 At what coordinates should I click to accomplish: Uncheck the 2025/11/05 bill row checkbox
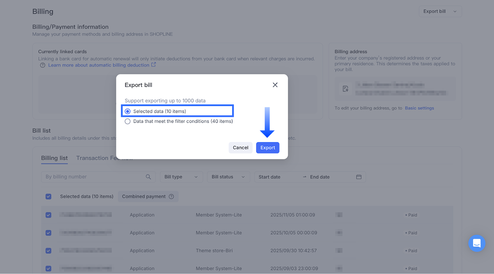(x=48, y=215)
